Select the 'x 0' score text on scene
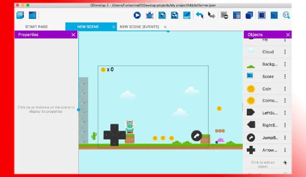Viewport: 306px width, 177px height. coord(110,69)
